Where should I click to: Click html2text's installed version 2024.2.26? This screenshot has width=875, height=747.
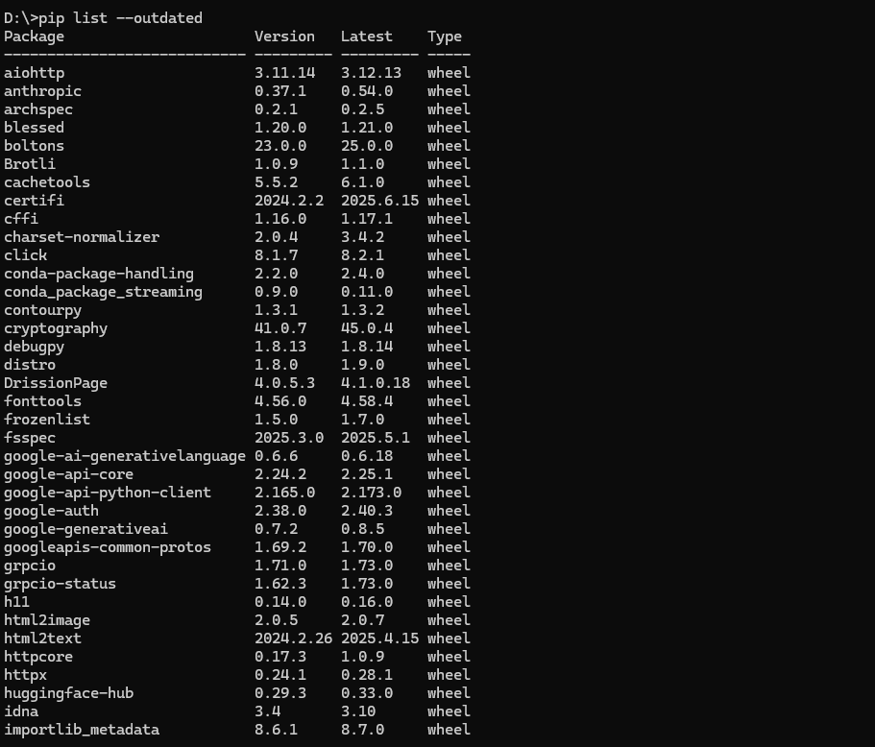[294, 639]
